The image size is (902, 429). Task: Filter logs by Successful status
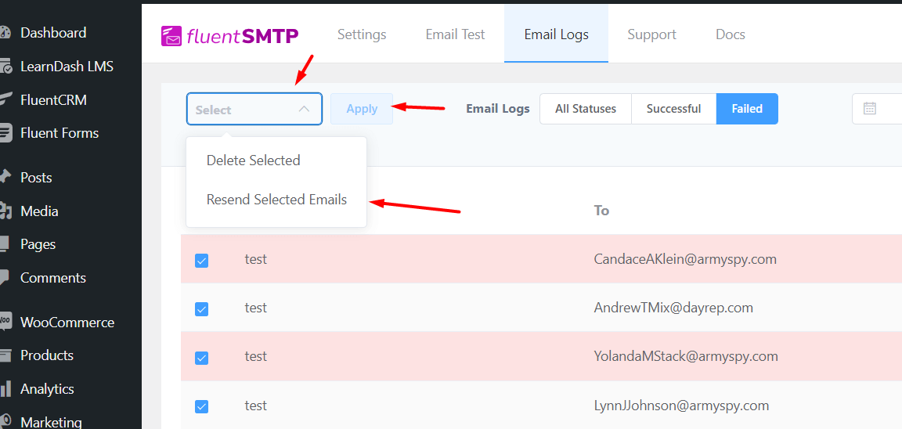pyautogui.click(x=673, y=109)
